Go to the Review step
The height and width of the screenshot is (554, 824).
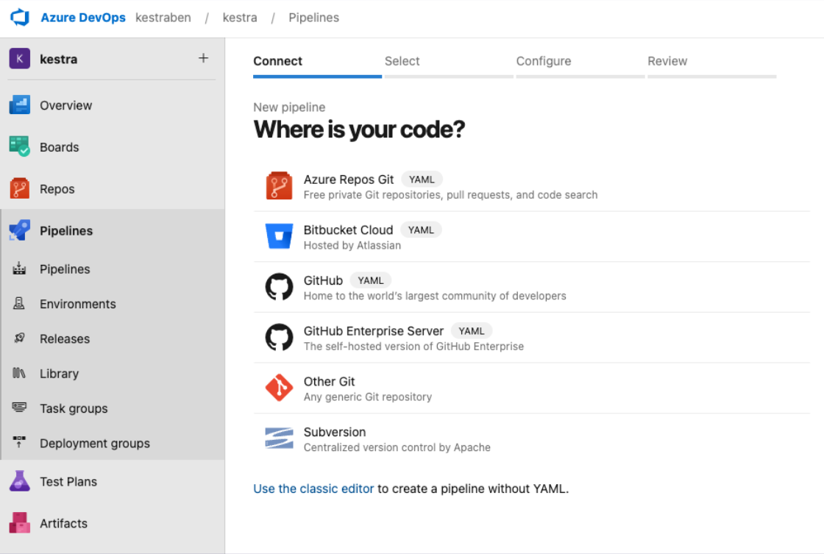(x=667, y=61)
